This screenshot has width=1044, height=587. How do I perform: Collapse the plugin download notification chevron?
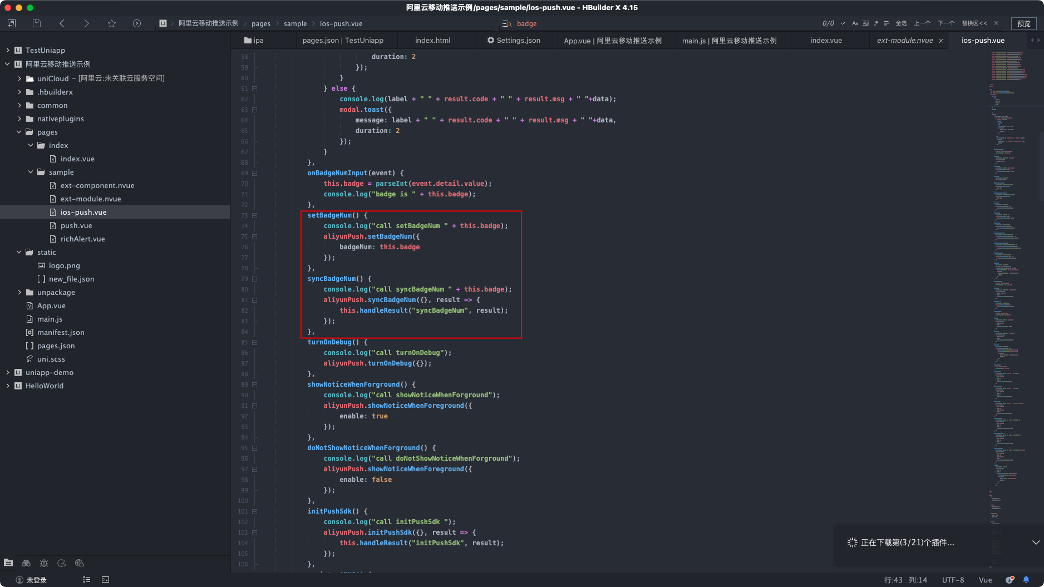tap(1035, 542)
